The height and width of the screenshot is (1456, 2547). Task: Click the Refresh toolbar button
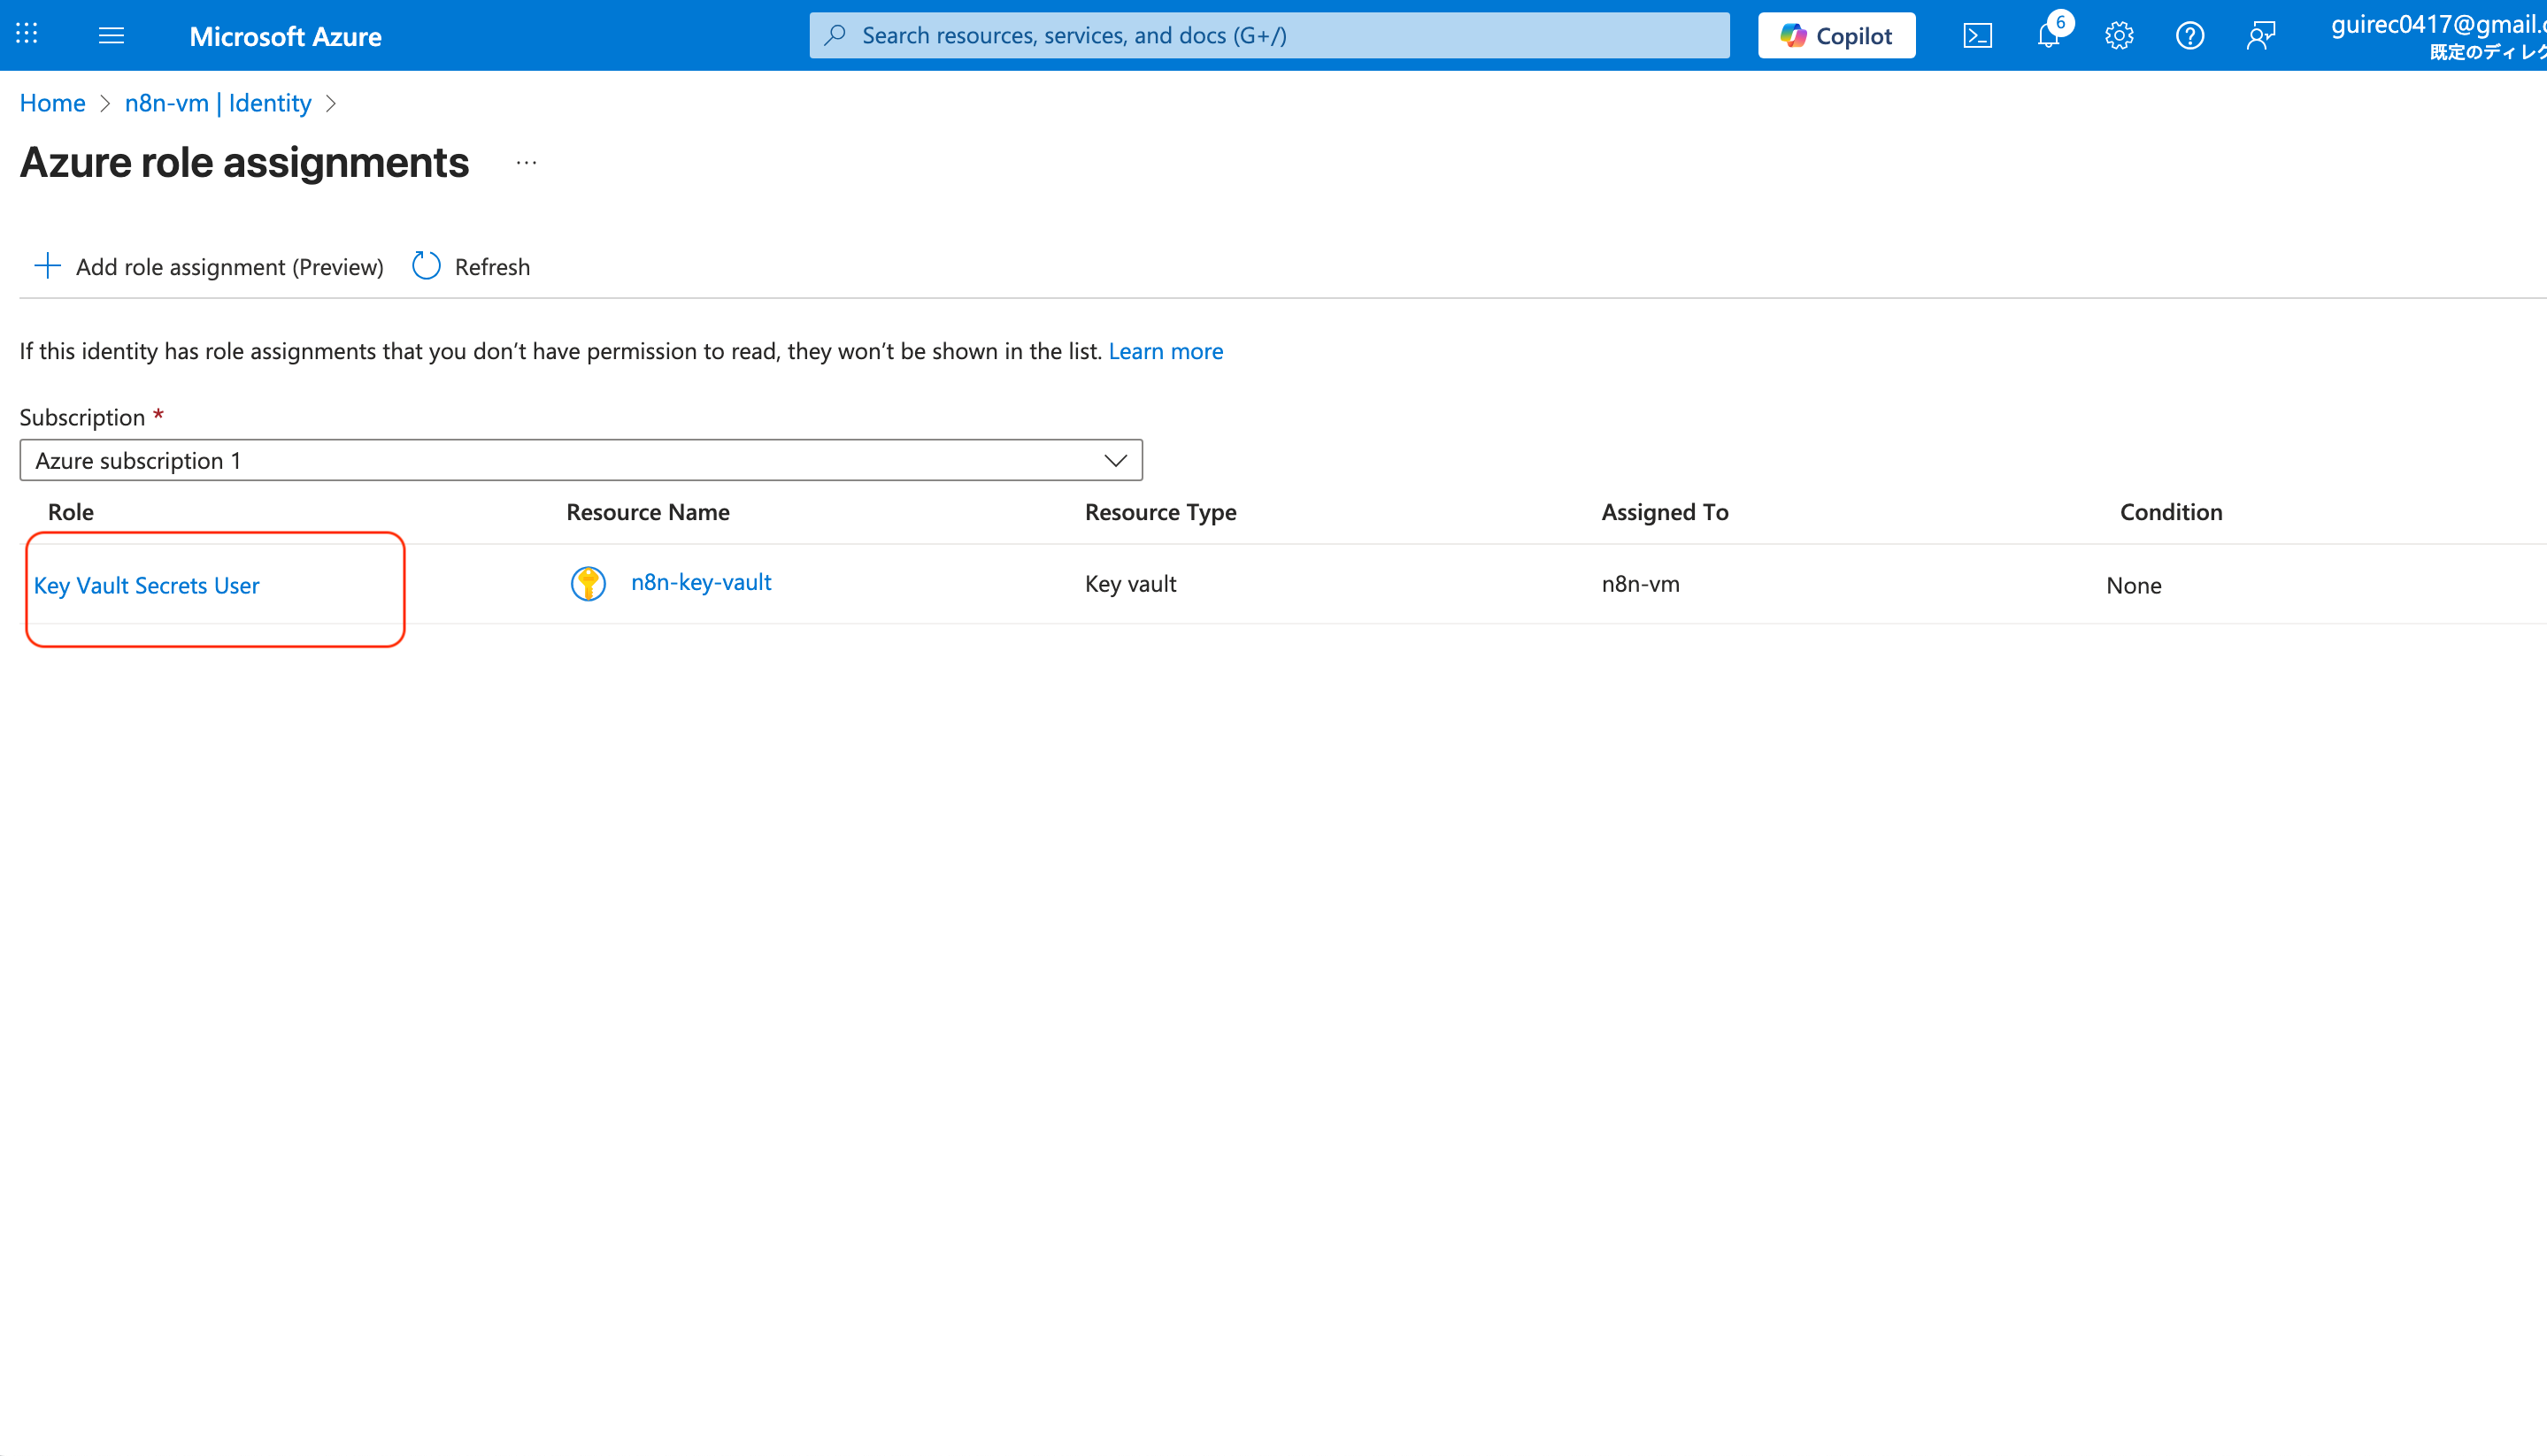471,267
